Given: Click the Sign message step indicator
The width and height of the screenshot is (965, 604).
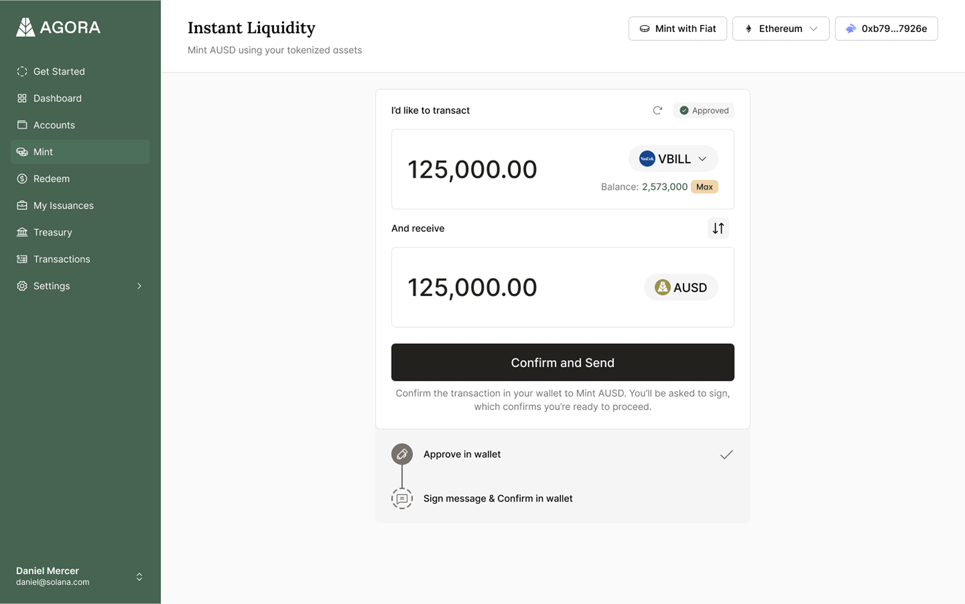Looking at the screenshot, I should click(x=402, y=498).
